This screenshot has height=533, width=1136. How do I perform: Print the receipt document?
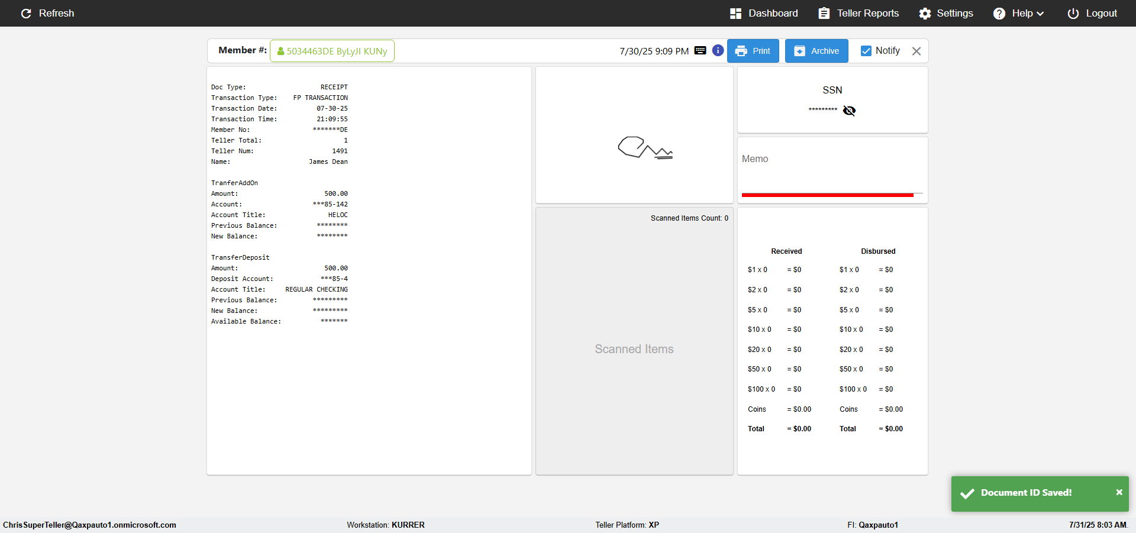pos(753,51)
